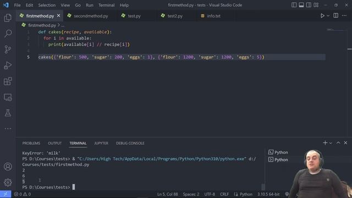The image size is (352, 198).
Task: Switch to the JUPYTER panel tab
Action: click(x=101, y=143)
